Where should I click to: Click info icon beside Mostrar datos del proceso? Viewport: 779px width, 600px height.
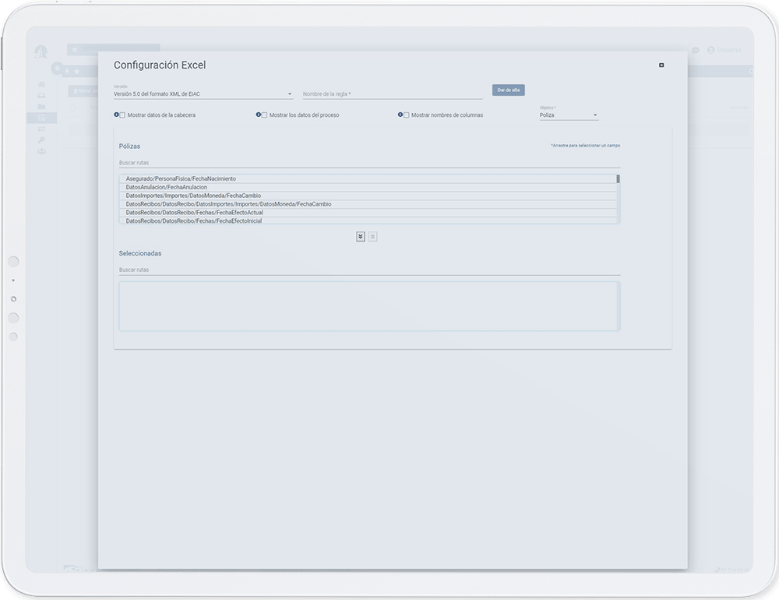259,115
